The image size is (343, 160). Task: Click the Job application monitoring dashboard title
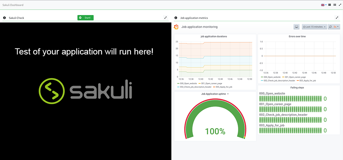tap(199, 27)
